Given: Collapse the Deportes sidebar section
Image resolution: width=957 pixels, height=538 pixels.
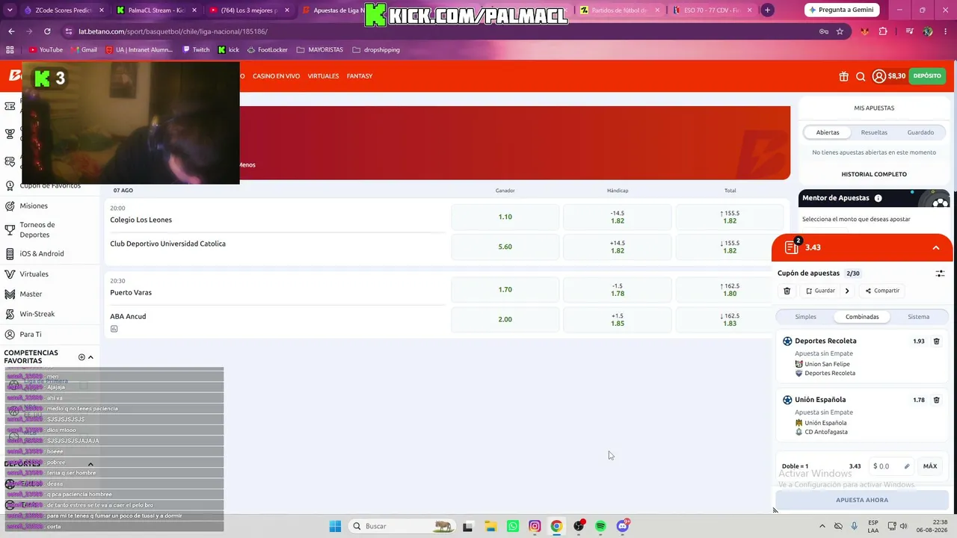Looking at the screenshot, I should [x=91, y=464].
